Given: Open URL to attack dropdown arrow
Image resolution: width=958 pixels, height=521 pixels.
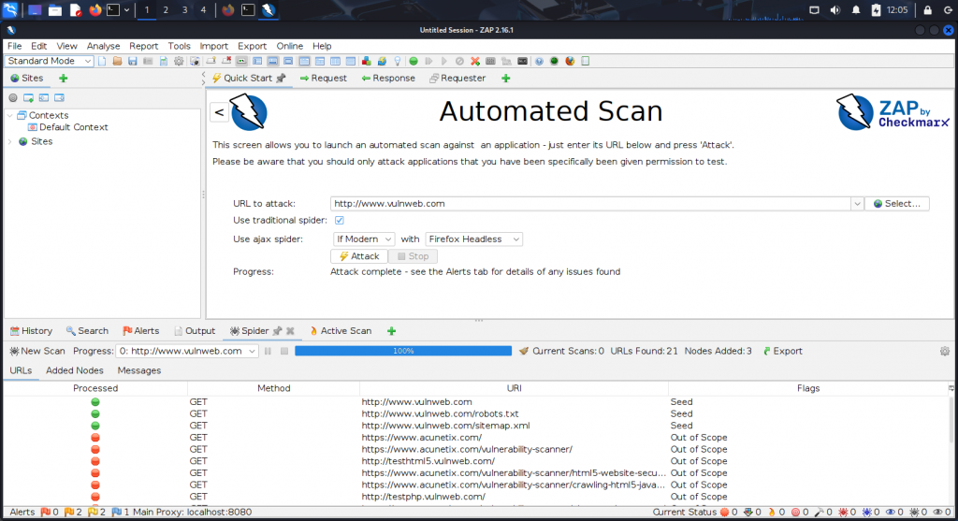Looking at the screenshot, I should click(x=857, y=204).
